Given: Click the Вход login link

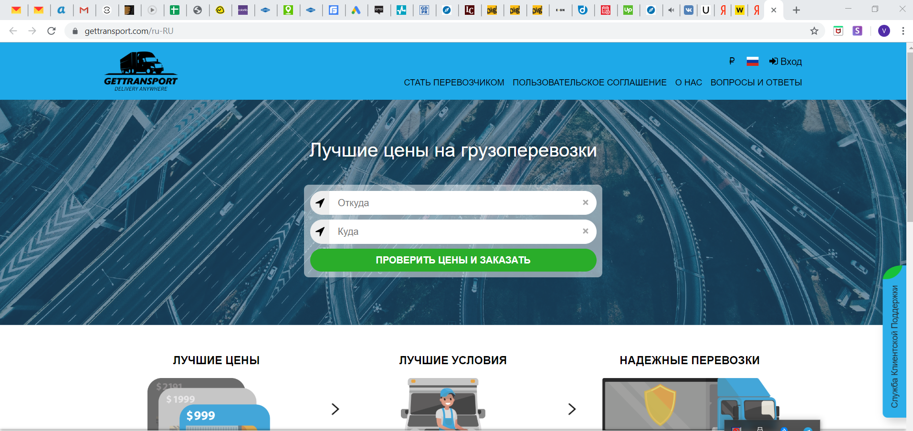Looking at the screenshot, I should click(786, 62).
